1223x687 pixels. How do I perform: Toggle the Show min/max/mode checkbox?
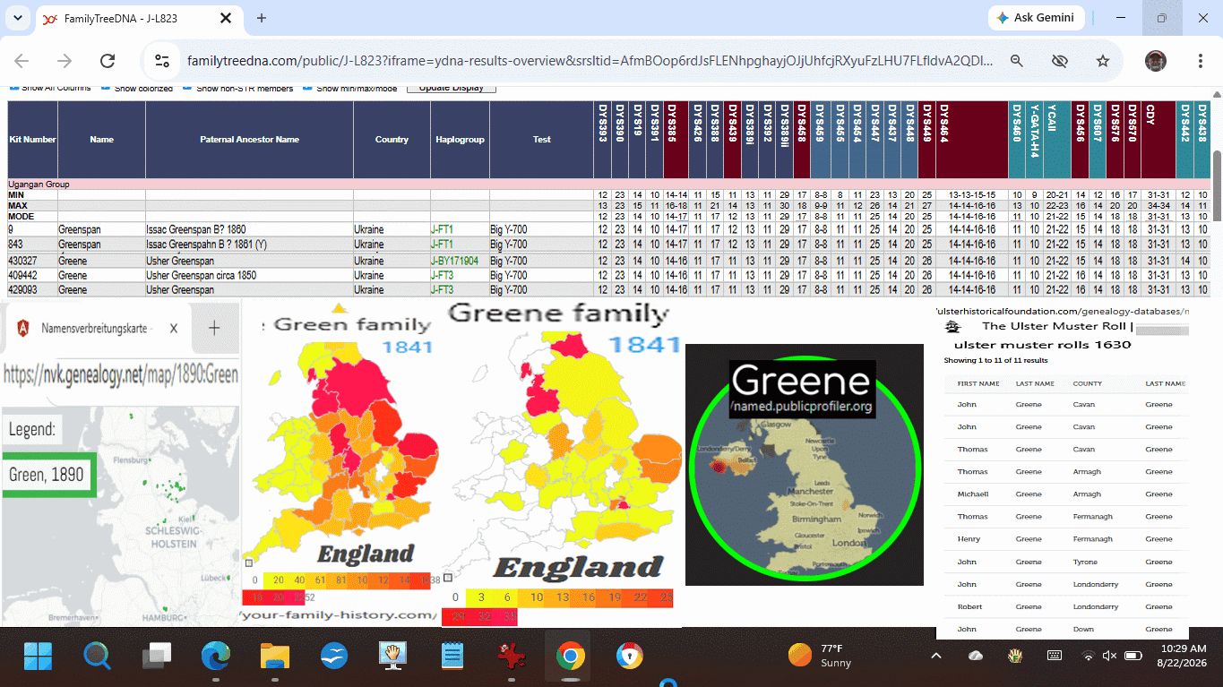pyautogui.click(x=307, y=88)
